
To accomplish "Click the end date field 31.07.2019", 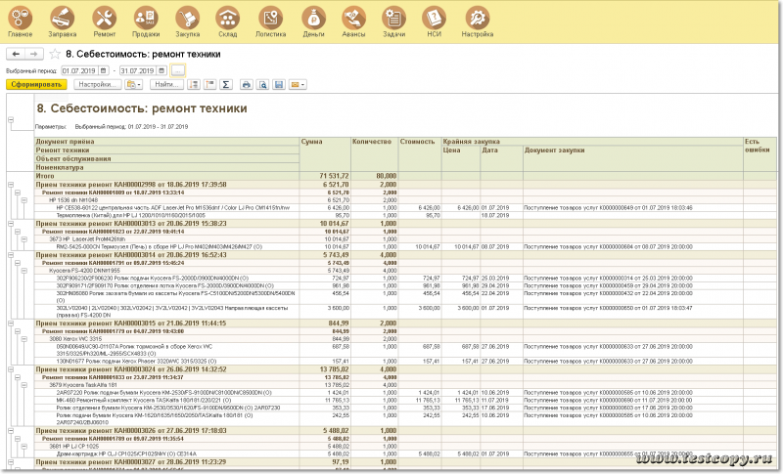I will [138, 70].
